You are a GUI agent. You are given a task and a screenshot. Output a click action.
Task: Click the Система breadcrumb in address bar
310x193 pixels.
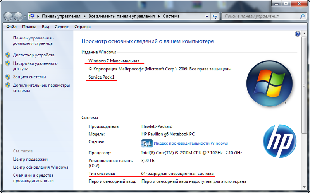[x=171, y=16]
